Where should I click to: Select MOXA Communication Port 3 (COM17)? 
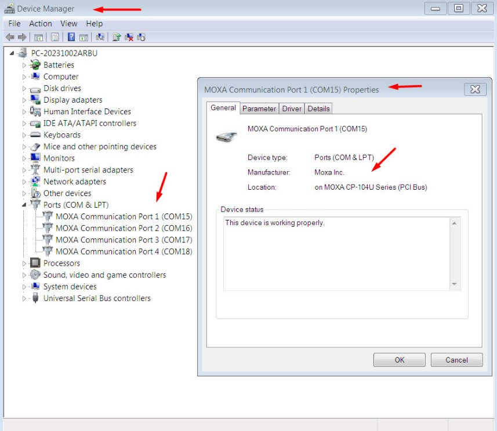tap(124, 240)
